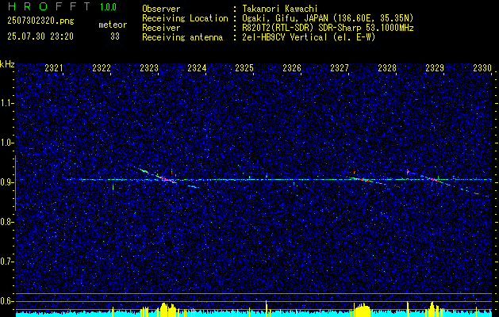The width and height of the screenshot is (499, 317).
Task: Click the 1.0 kHz frequency label
Action: pyautogui.click(x=6, y=143)
